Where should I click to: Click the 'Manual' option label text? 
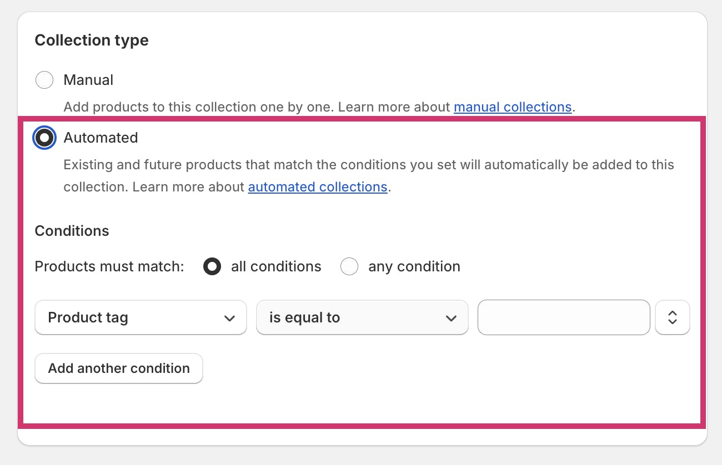click(88, 80)
